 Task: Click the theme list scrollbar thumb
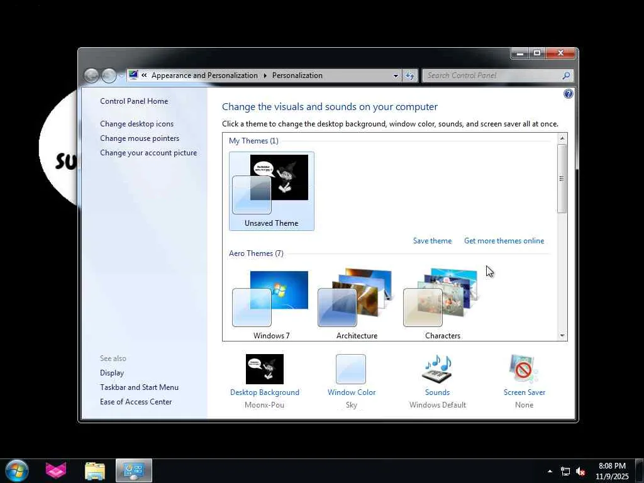pos(562,178)
